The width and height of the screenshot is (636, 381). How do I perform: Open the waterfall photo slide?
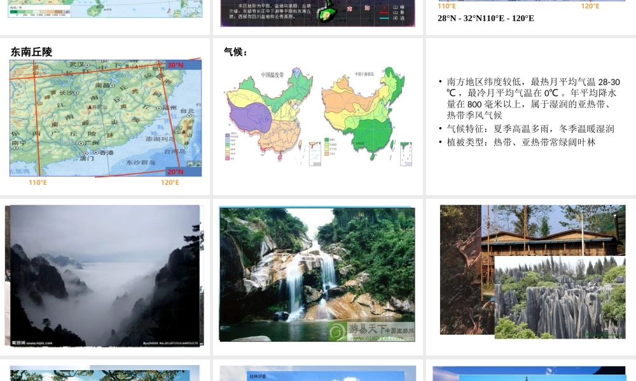(318, 276)
